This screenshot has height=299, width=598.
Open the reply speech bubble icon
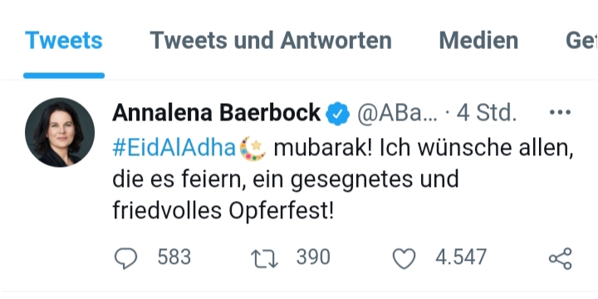click(x=125, y=258)
